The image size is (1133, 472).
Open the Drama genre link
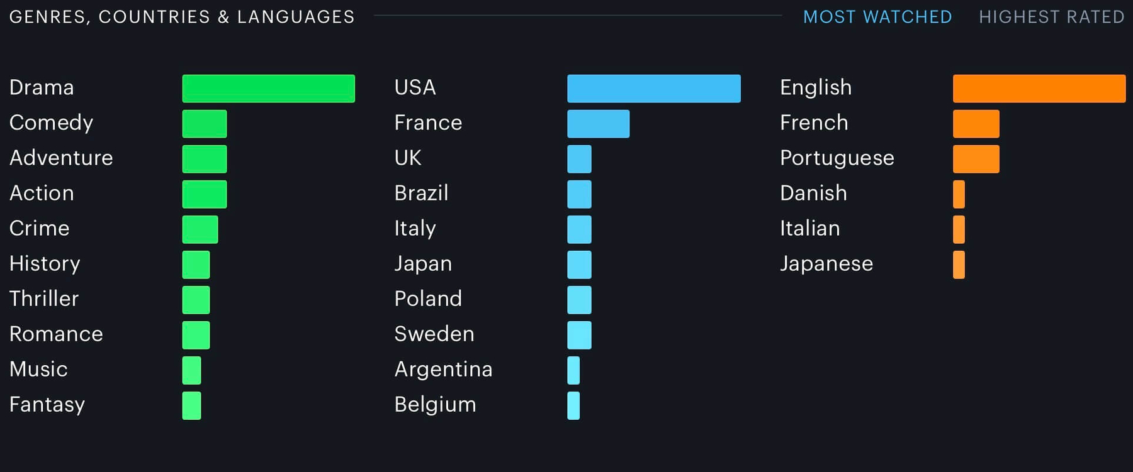click(x=42, y=87)
